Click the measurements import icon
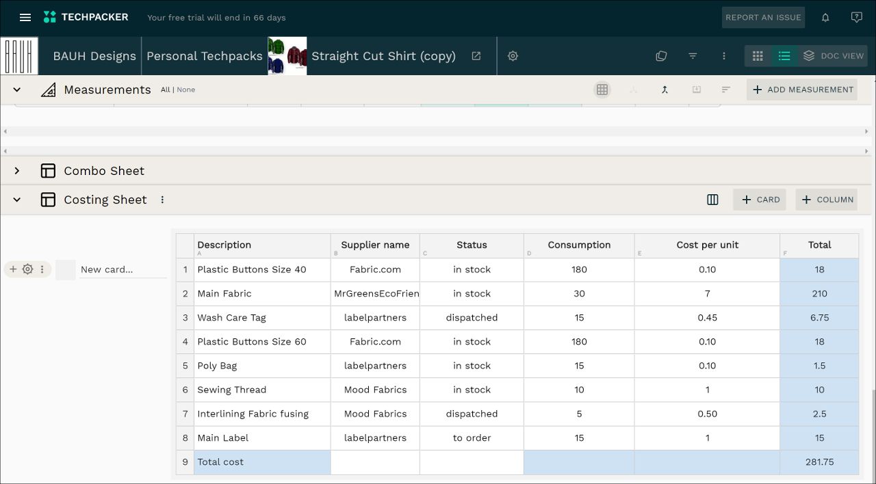Viewport: 876px width, 484px height. pyautogui.click(x=696, y=90)
